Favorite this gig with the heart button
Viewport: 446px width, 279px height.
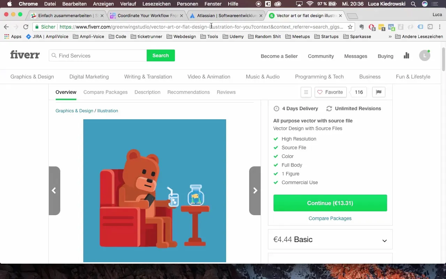(330, 92)
